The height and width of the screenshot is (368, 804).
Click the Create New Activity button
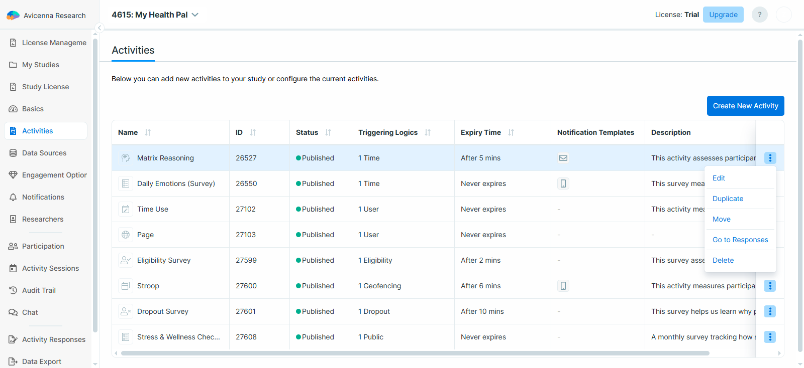tap(745, 106)
